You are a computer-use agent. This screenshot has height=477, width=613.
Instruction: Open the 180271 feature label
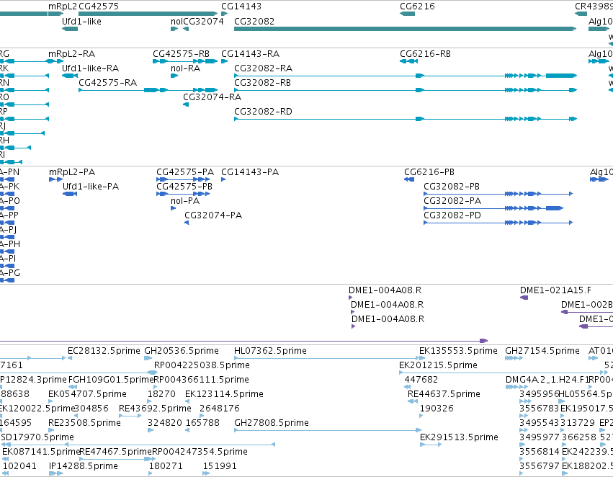click(x=166, y=466)
